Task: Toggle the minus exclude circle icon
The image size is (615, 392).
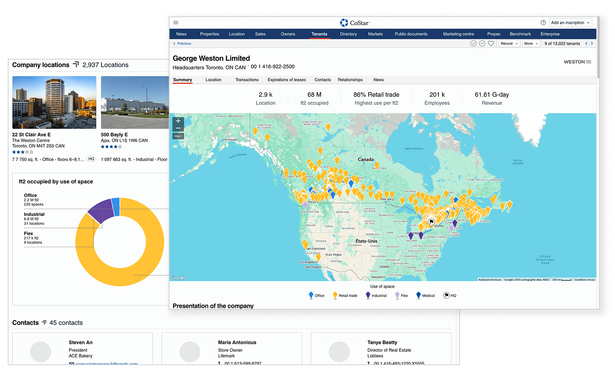Action: coord(482,43)
